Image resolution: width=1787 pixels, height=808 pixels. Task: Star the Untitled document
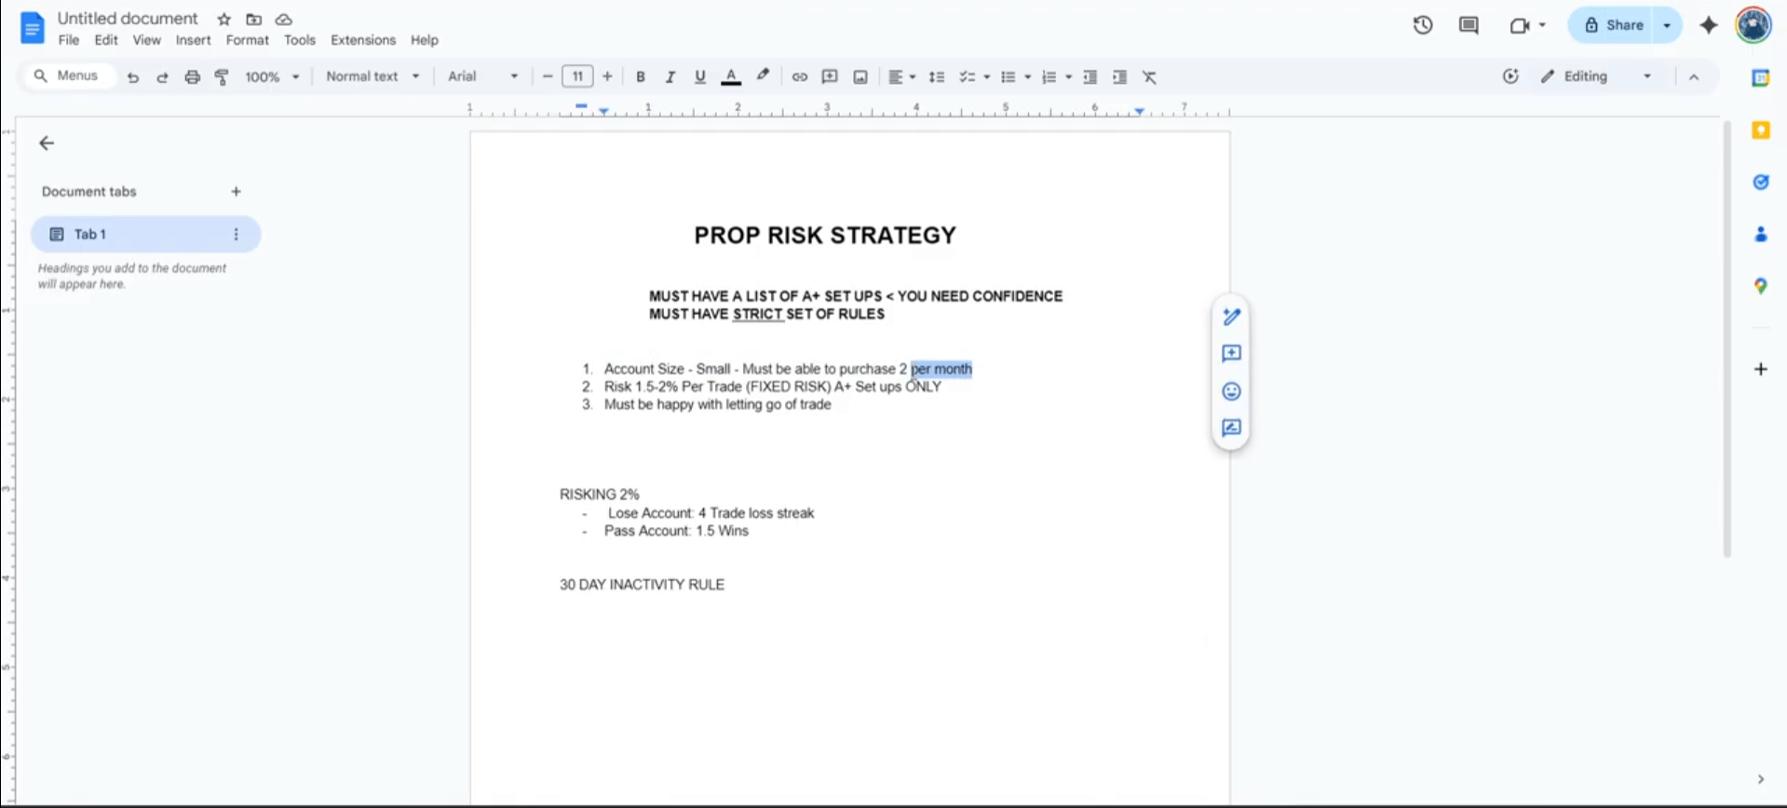(223, 20)
